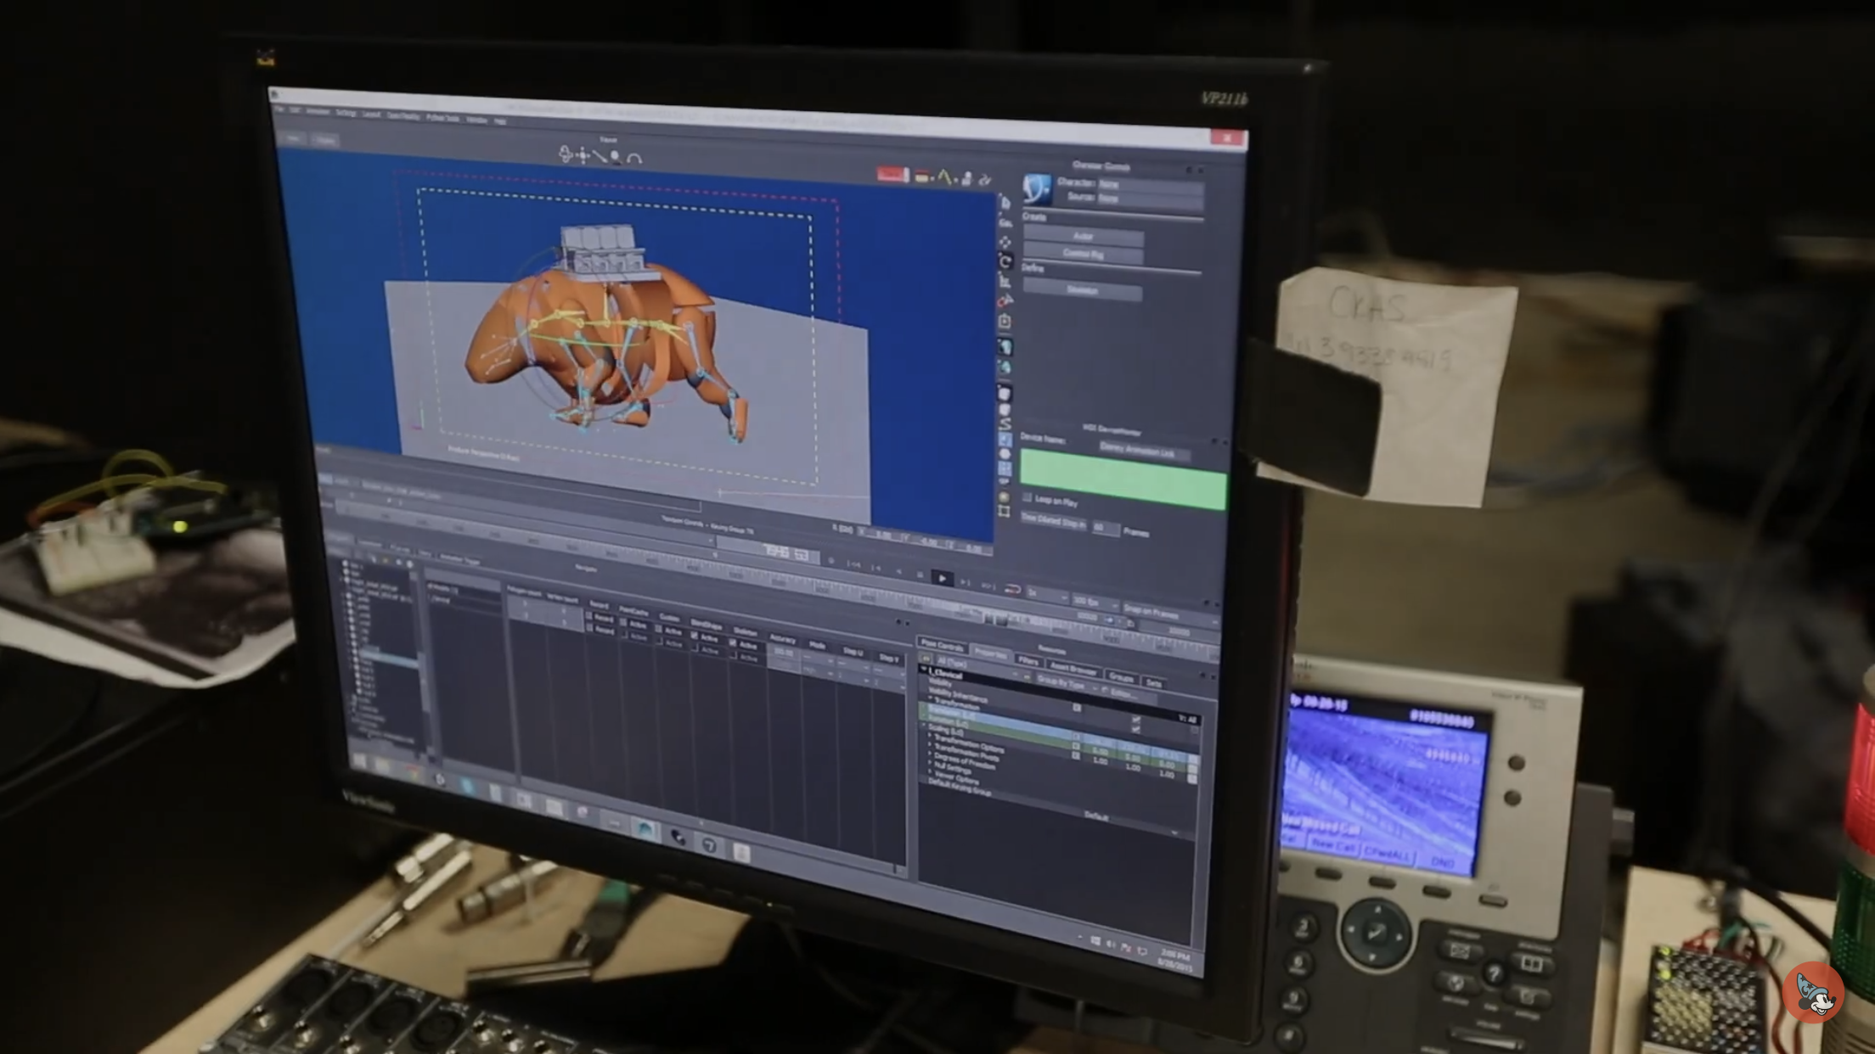Open the Snap on Frames dropdown

[1170, 615]
